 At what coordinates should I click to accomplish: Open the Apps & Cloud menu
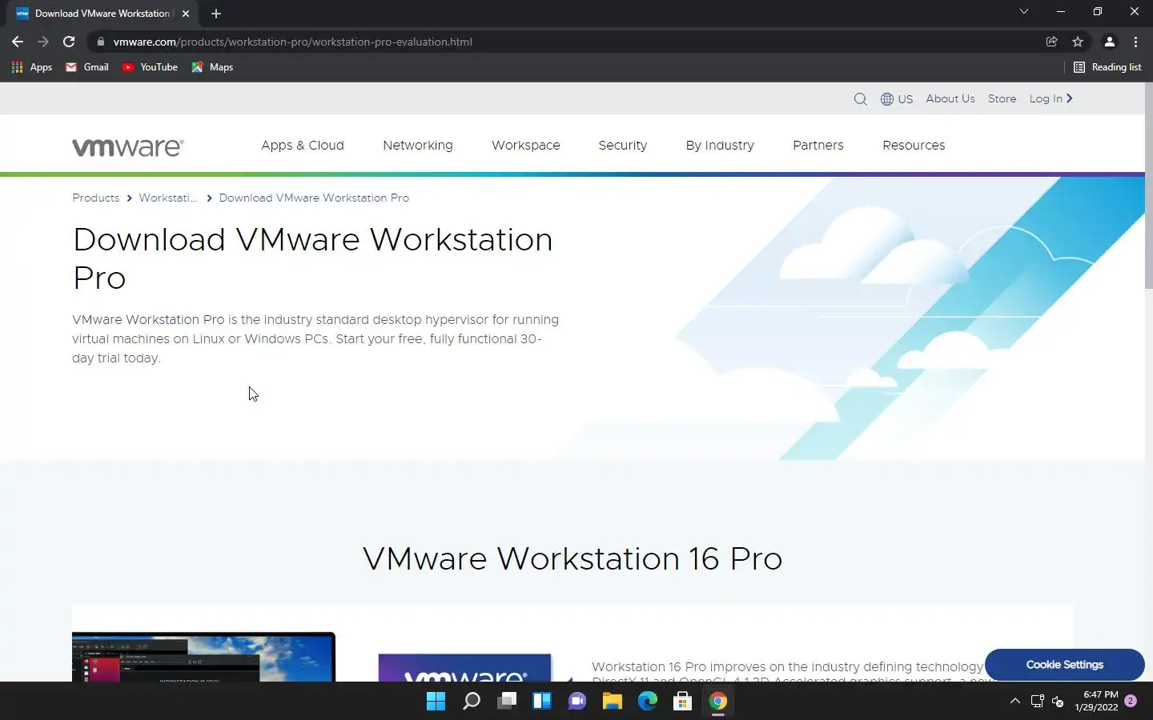click(303, 145)
